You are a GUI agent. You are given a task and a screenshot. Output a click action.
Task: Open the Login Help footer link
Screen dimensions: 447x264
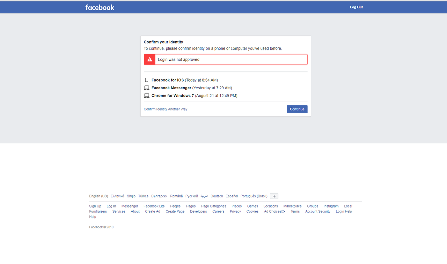tap(344, 212)
